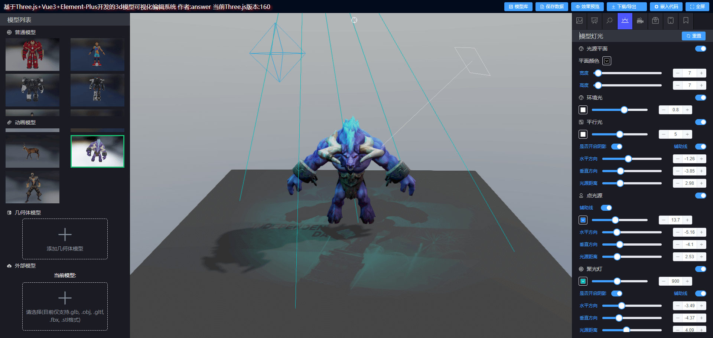Open the 环境光 white color picker

[x=583, y=110]
